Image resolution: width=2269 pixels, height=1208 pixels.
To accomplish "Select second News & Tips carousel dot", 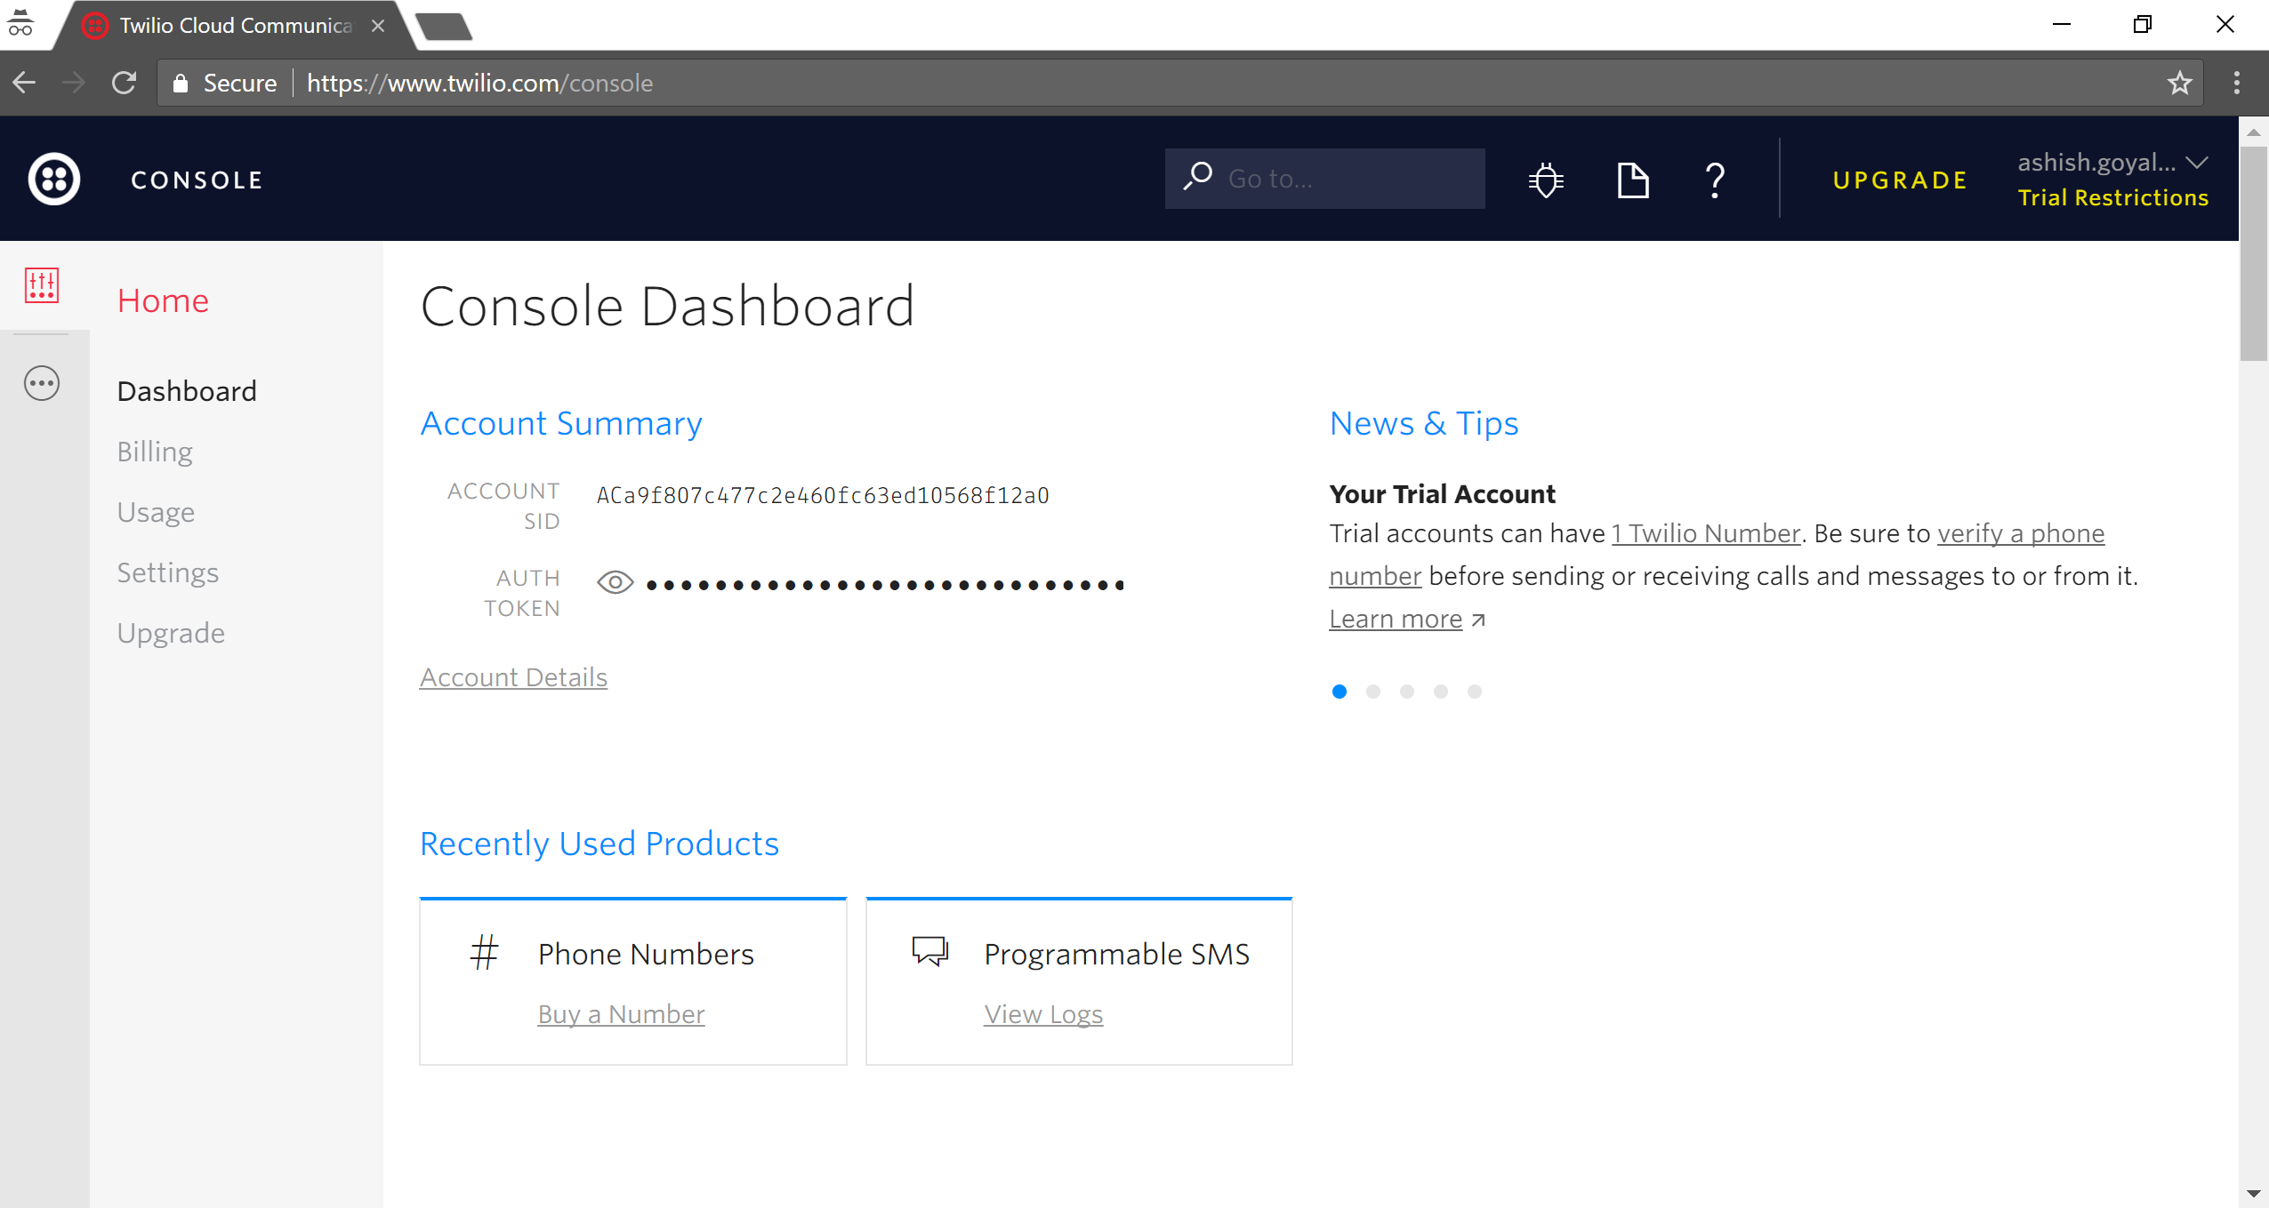I will click(1373, 692).
